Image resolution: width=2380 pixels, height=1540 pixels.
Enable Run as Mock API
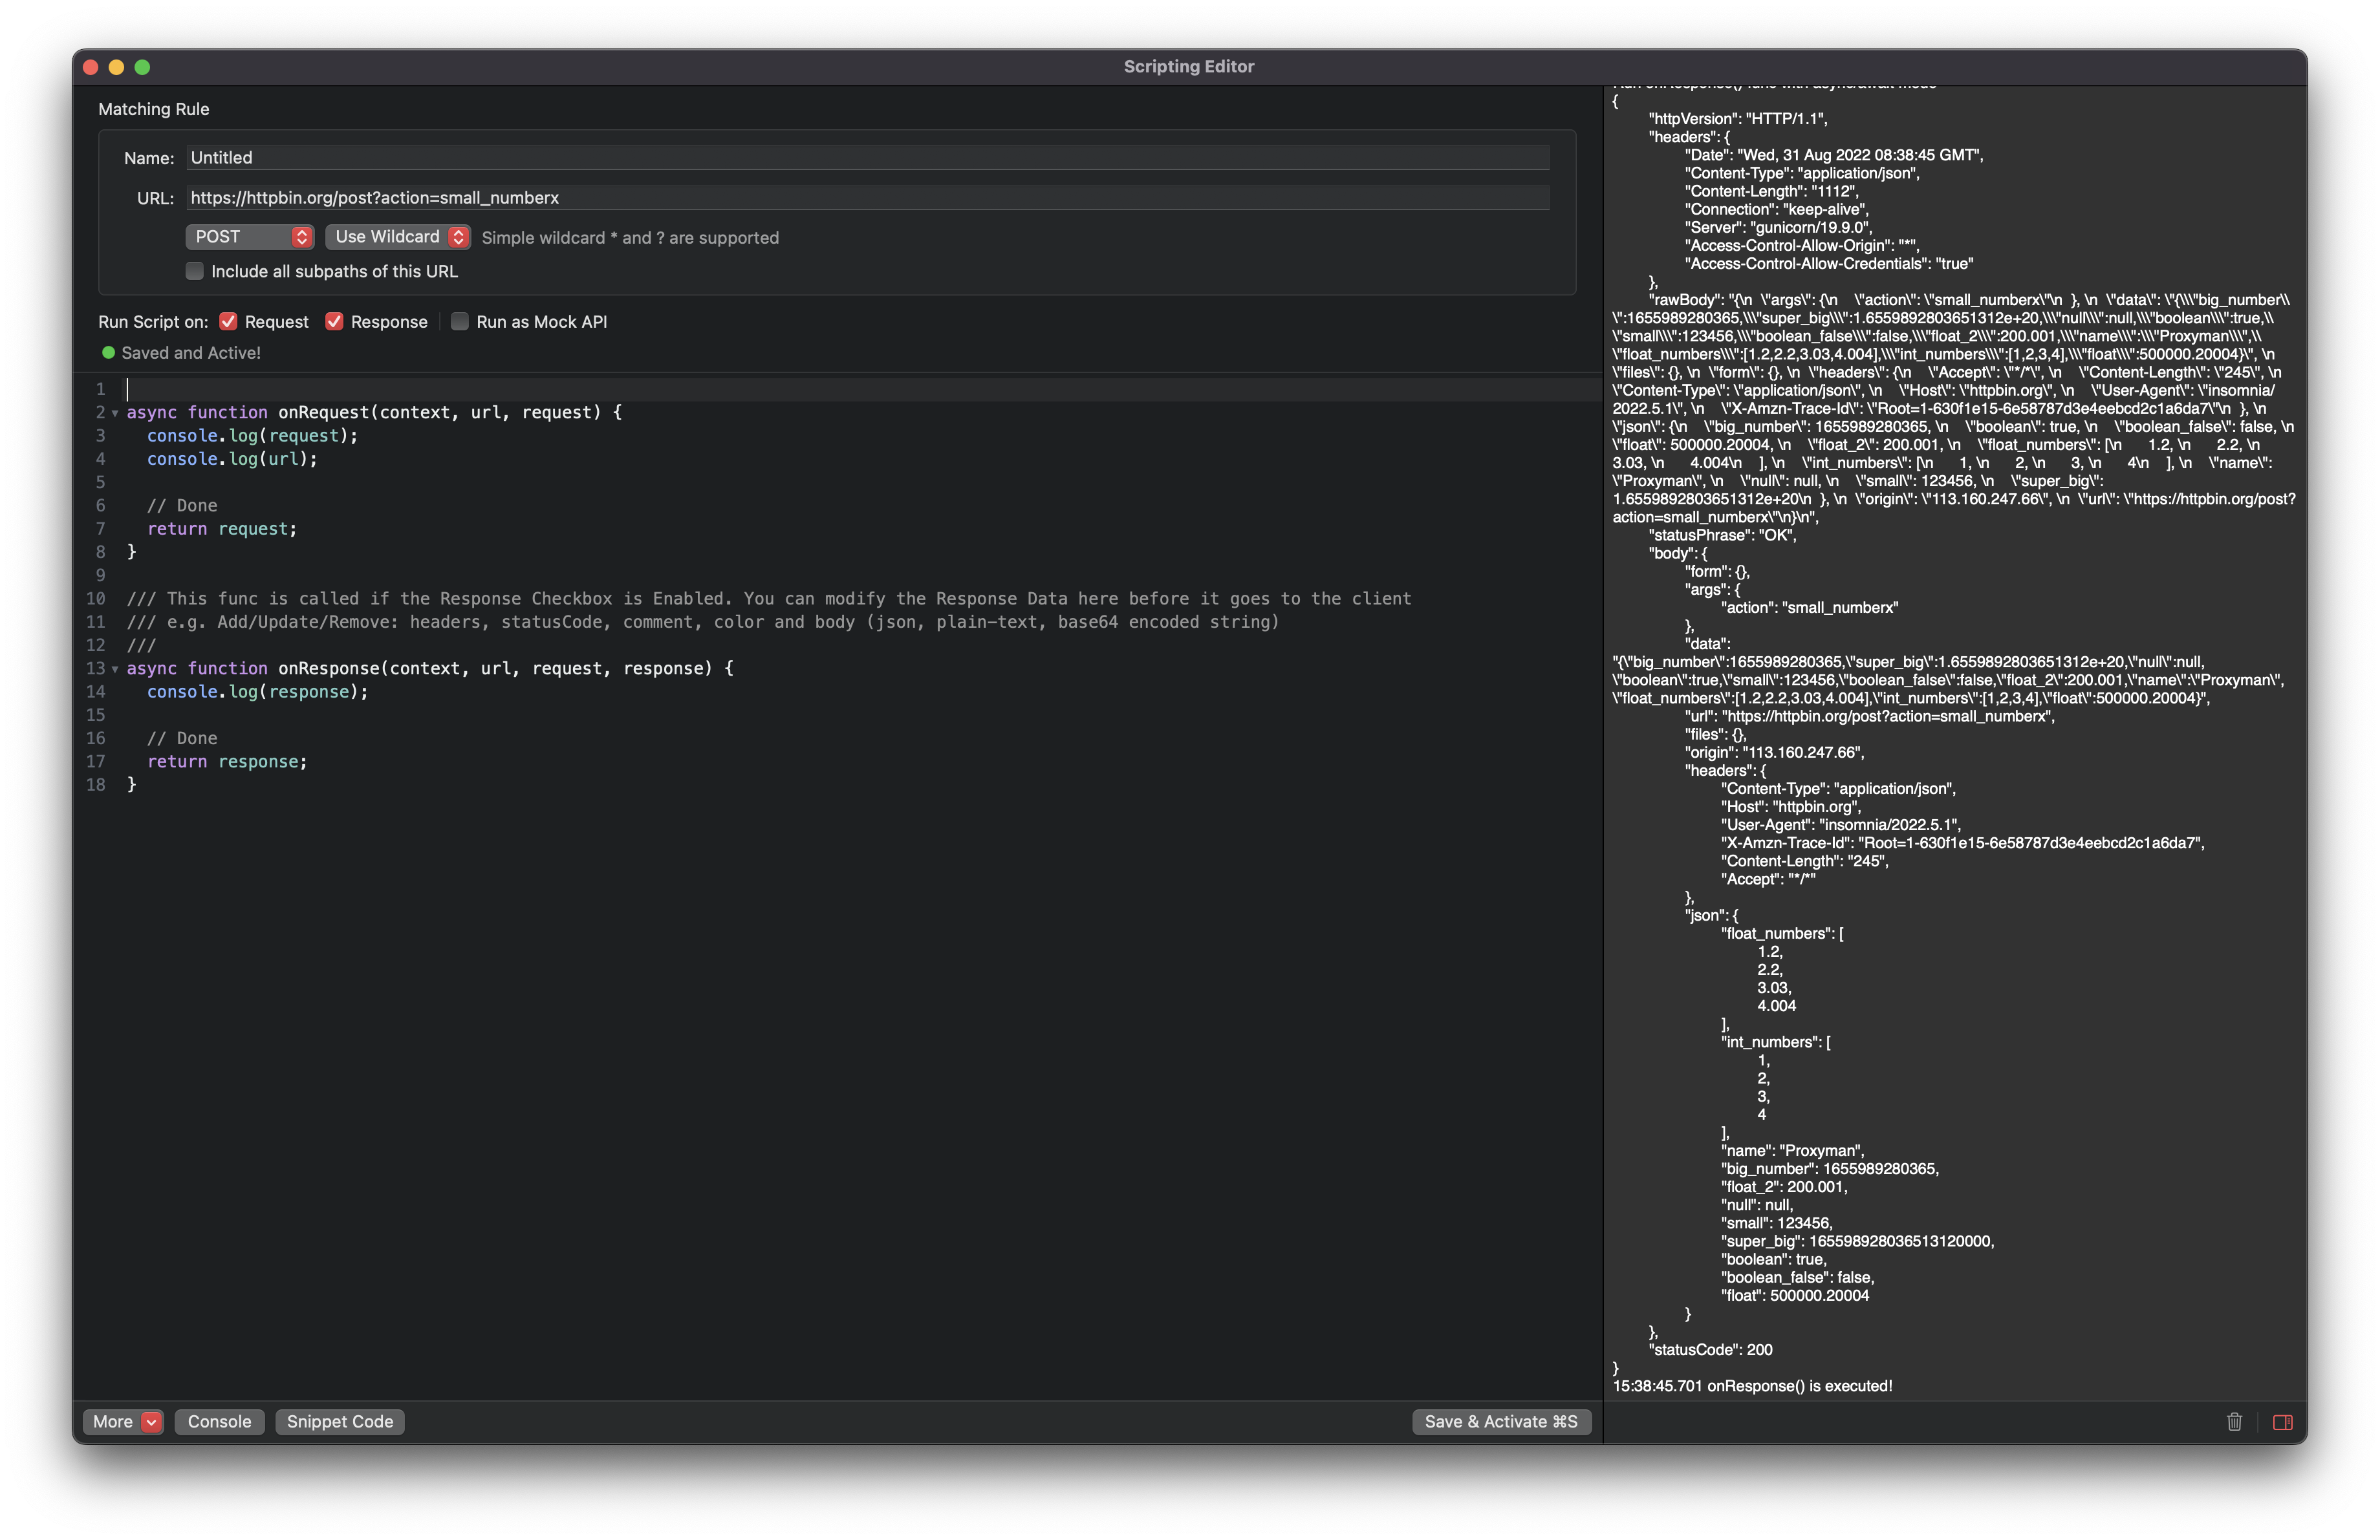(459, 321)
